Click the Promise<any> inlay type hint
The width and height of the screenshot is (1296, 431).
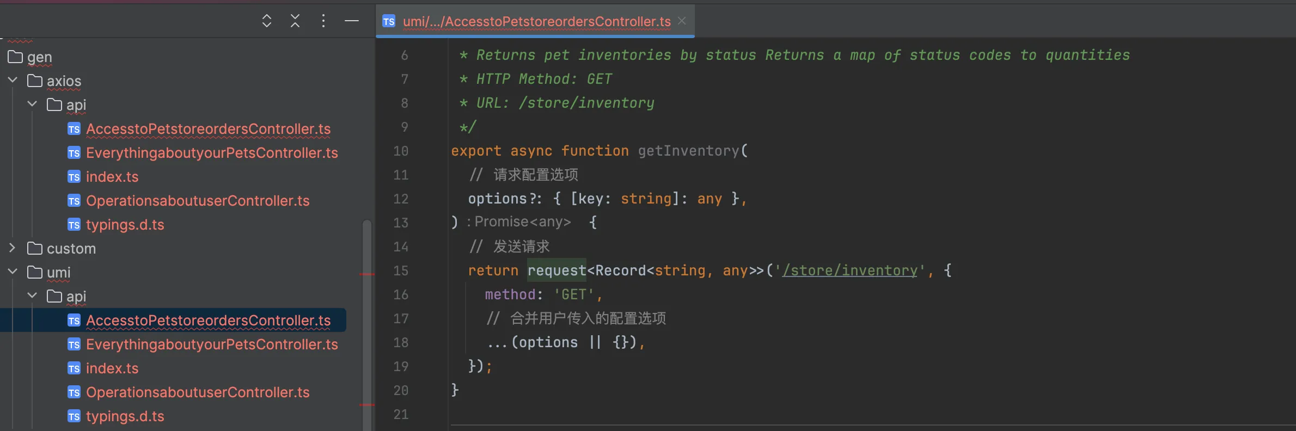pyautogui.click(x=519, y=222)
